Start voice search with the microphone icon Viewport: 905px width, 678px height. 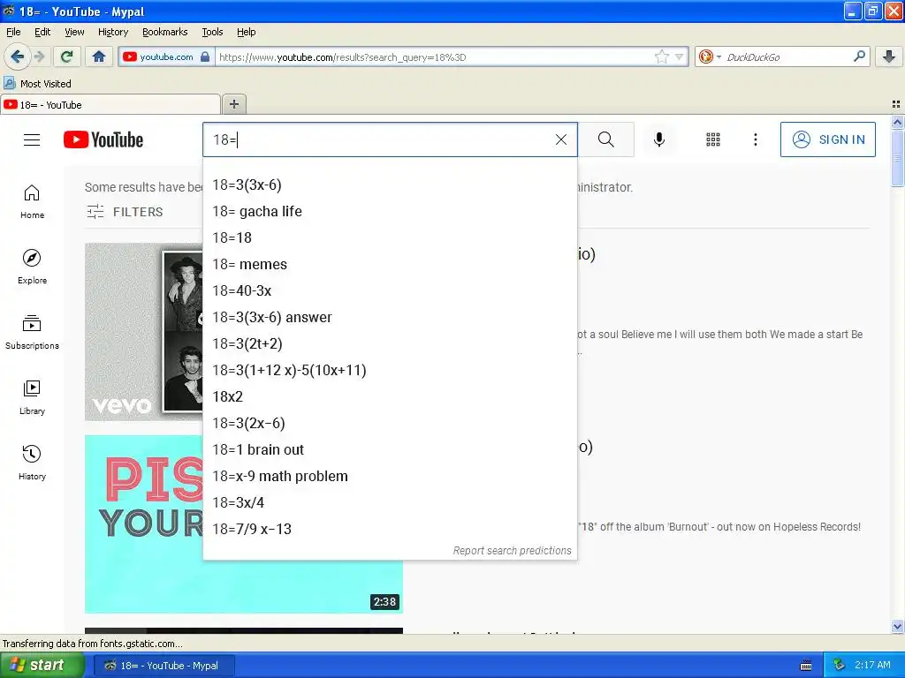(658, 139)
